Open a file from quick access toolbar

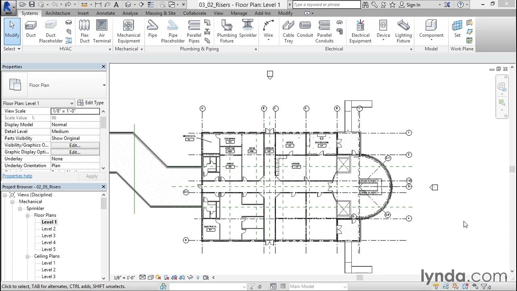click(23, 5)
